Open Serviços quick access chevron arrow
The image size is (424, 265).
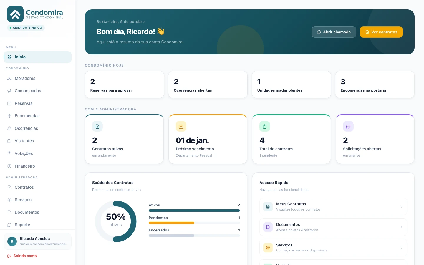(401, 248)
